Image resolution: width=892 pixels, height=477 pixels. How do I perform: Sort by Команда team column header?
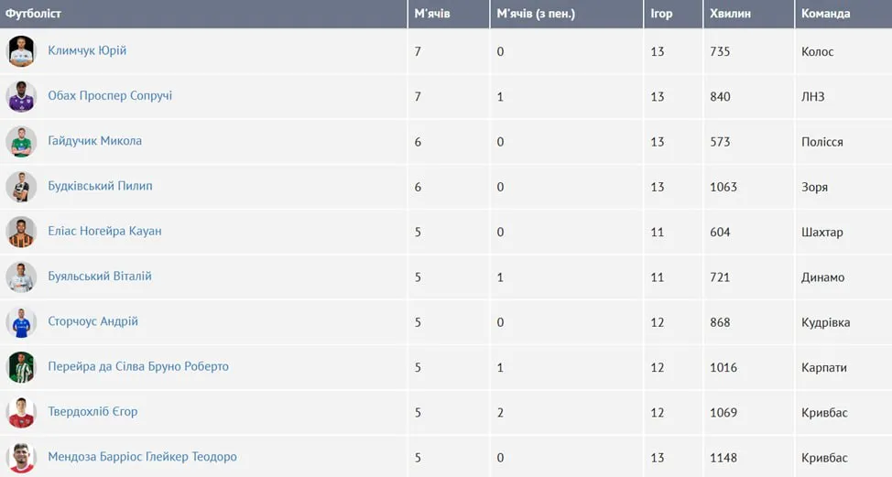click(825, 14)
